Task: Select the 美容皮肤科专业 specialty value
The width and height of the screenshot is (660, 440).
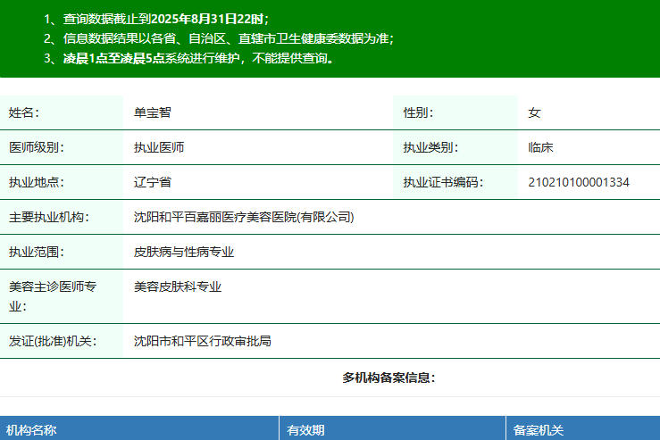Action: (x=178, y=286)
